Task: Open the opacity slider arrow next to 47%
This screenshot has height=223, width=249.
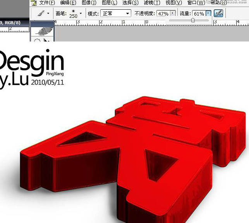Action: click(x=173, y=14)
